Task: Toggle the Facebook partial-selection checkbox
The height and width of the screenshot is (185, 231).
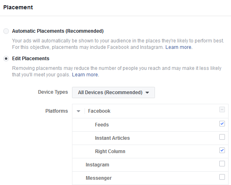Action: pyautogui.click(x=222, y=109)
